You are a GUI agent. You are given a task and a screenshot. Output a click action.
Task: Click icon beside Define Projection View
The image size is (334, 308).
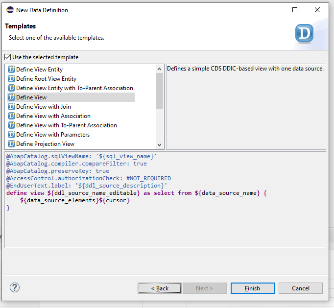[x=12, y=144]
